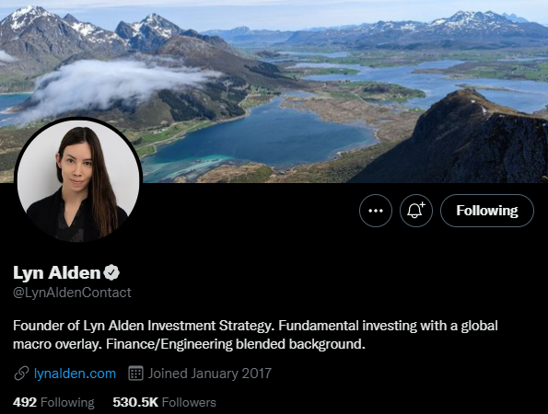548x414 pixels.
Task: Open Lyn Alden's circular profile photo
Action: (78, 180)
